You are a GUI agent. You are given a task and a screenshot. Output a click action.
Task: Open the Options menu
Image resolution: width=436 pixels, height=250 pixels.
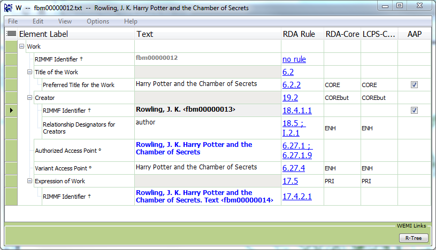98,21
